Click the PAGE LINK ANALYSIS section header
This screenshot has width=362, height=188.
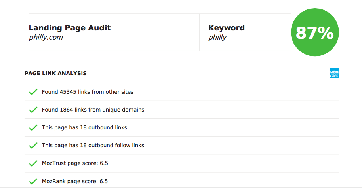click(55, 73)
